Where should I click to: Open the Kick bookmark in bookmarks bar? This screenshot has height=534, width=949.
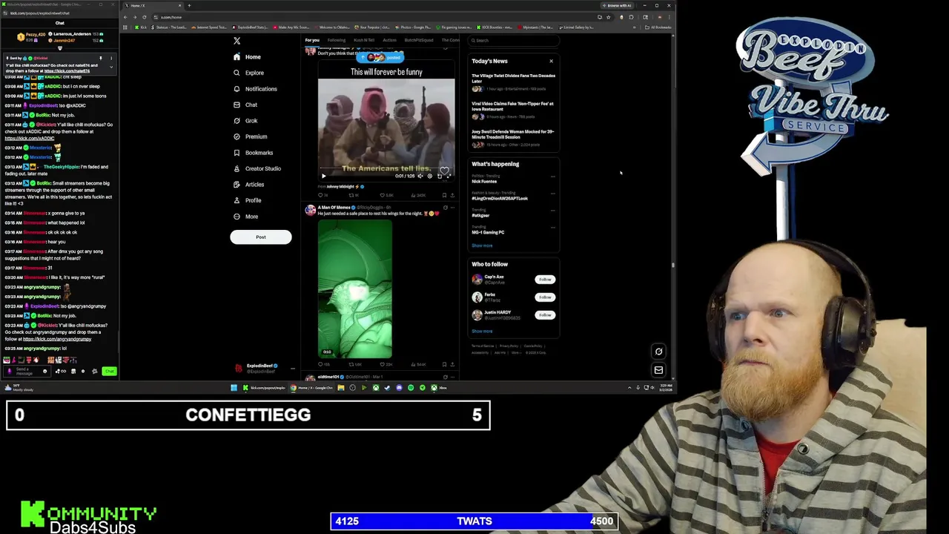(141, 27)
